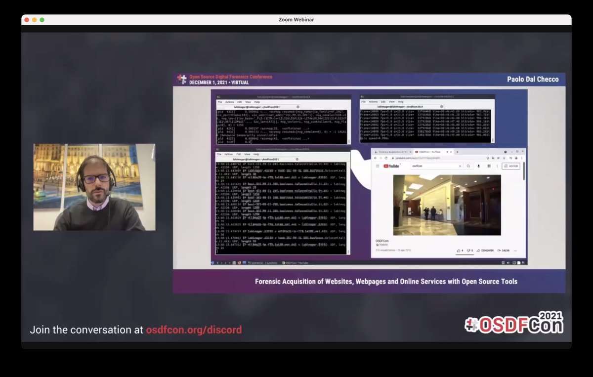Bookmark the page with the star icon

pyautogui.click(x=504, y=157)
